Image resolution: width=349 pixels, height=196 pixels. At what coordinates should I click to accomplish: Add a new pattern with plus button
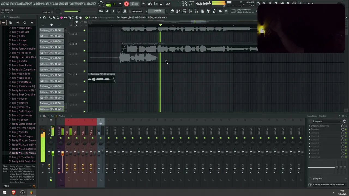pos(167,11)
